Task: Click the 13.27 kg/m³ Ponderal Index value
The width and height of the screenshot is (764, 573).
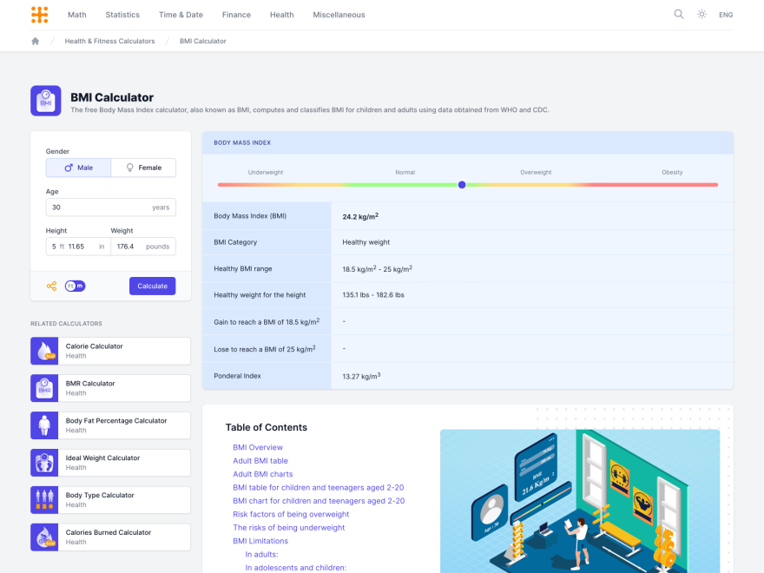Action: [x=361, y=376]
